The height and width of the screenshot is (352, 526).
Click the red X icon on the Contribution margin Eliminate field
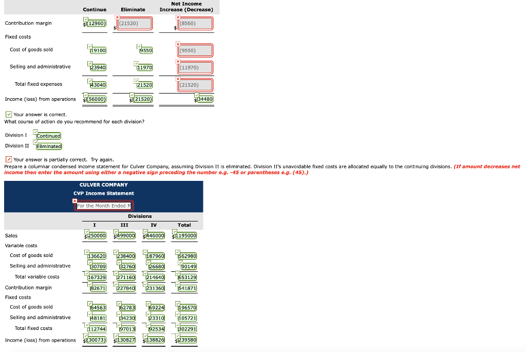click(x=117, y=17)
